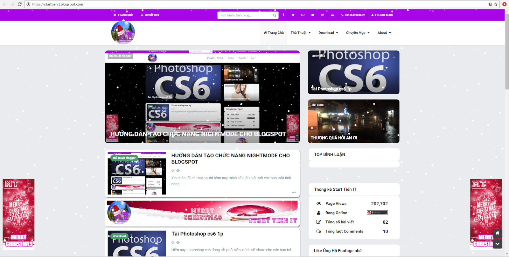Click the 'download' tag on Photoshop CS6 card
The height and width of the screenshot is (257, 509).
(318, 56)
